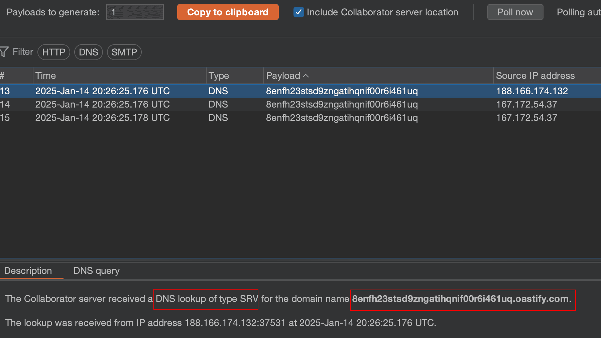Sort by Source IP address column header
Viewport: 601px width, 338px height.
(x=535, y=76)
